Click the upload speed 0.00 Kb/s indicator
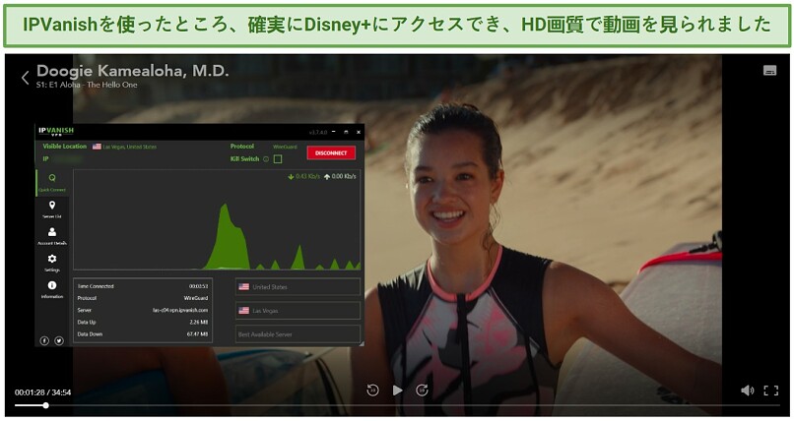The image size is (794, 421). tap(340, 176)
